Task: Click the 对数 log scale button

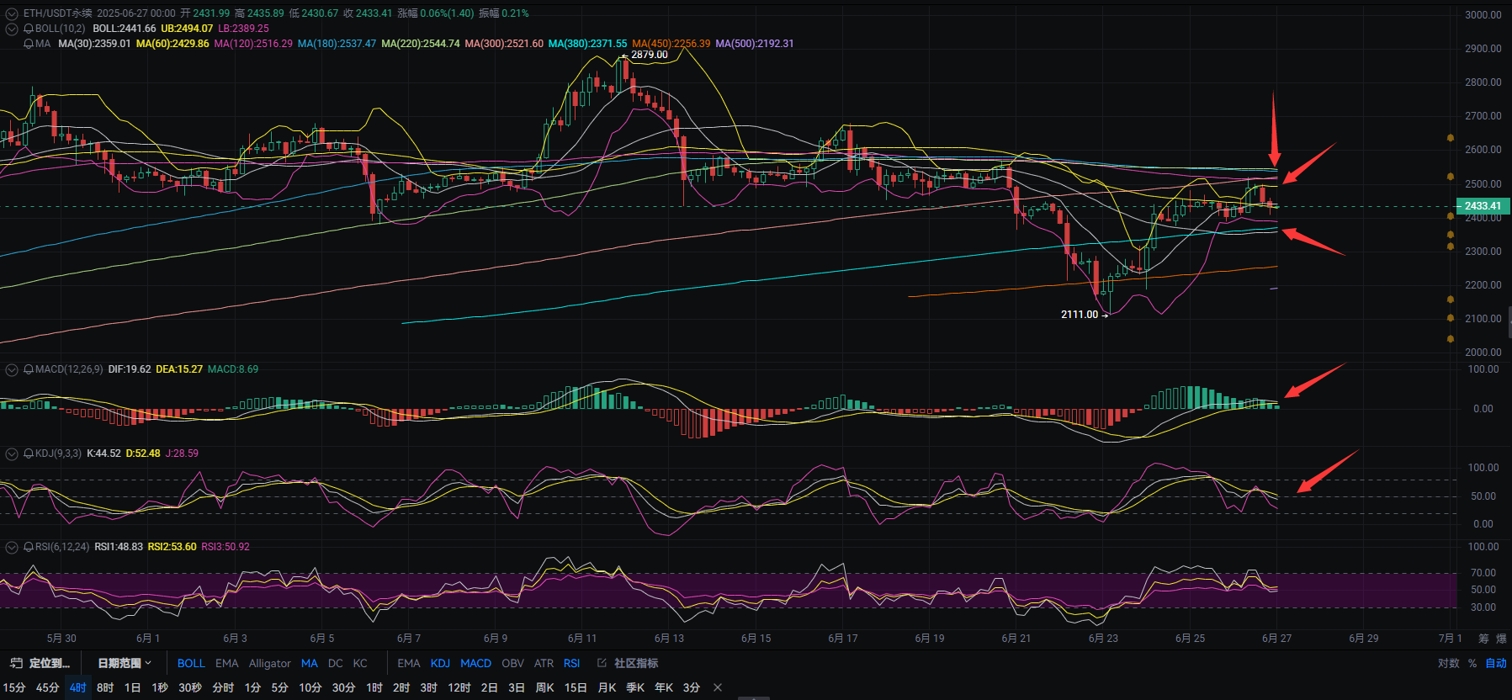Action: point(1448,663)
